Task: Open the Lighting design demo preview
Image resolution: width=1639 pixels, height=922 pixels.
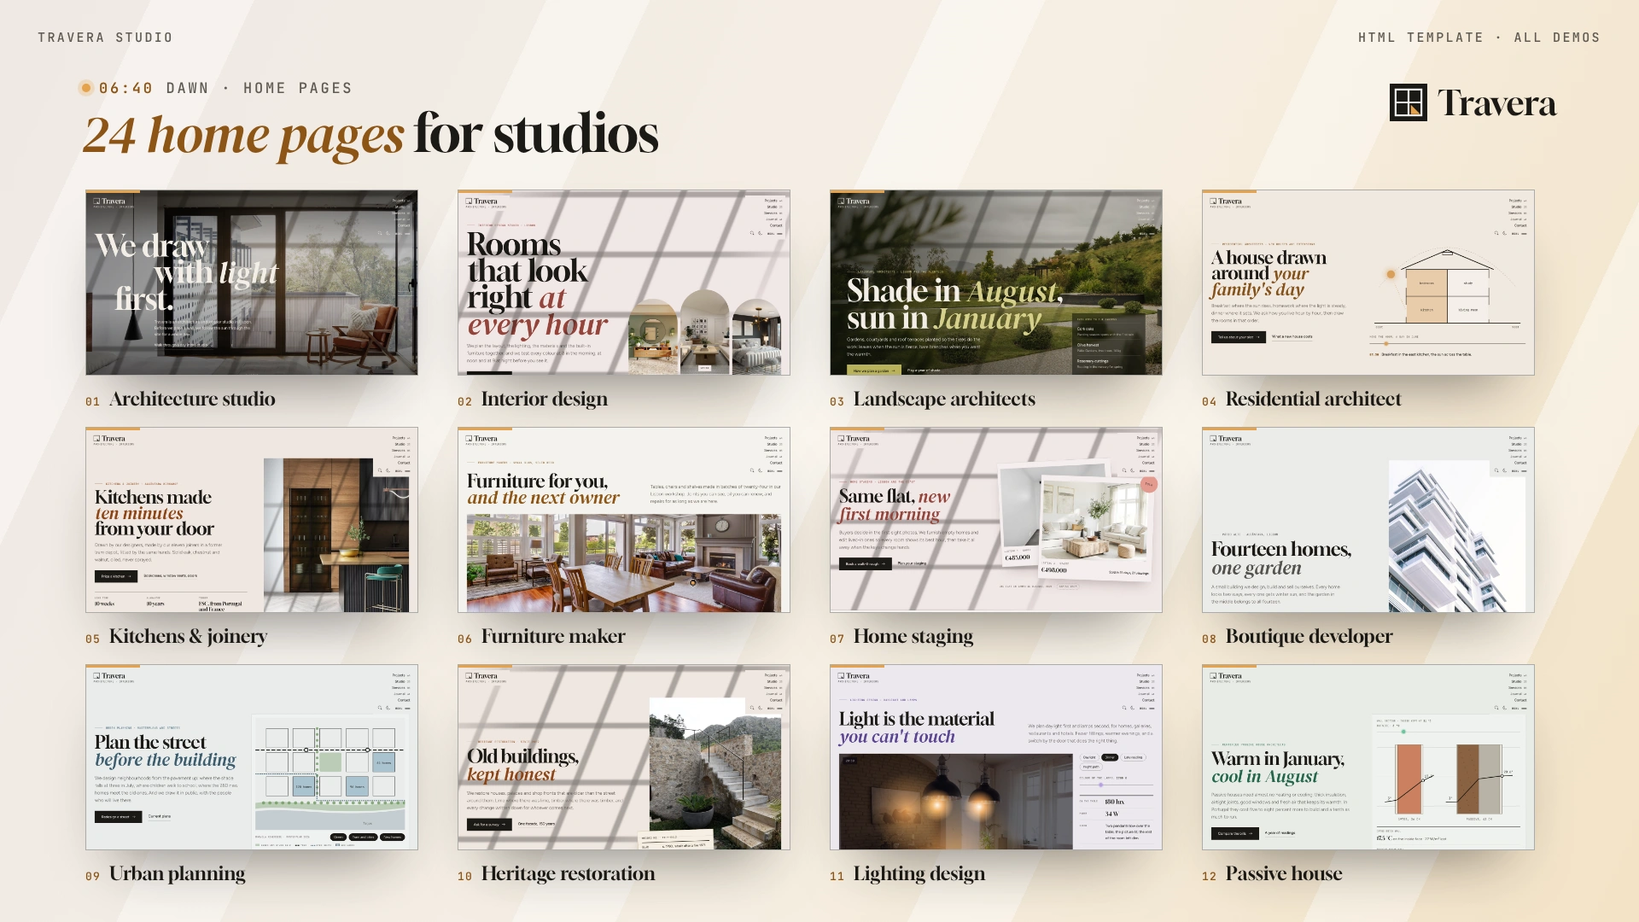Action: coord(996,757)
